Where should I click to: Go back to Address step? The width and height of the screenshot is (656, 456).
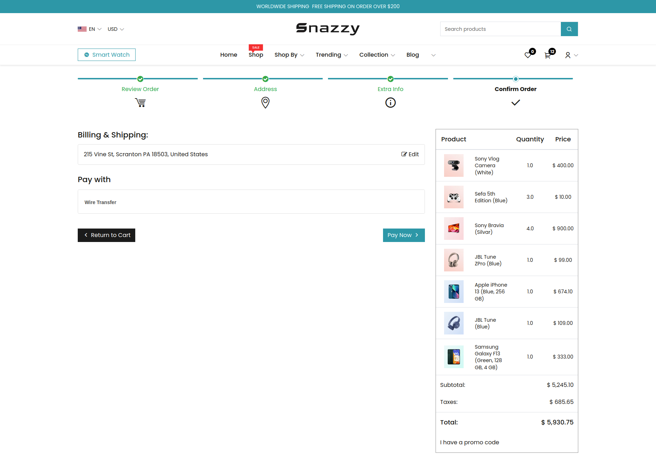click(x=265, y=89)
